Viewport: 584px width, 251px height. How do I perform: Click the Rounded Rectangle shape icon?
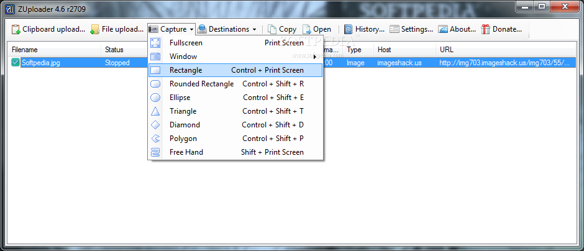(x=155, y=84)
